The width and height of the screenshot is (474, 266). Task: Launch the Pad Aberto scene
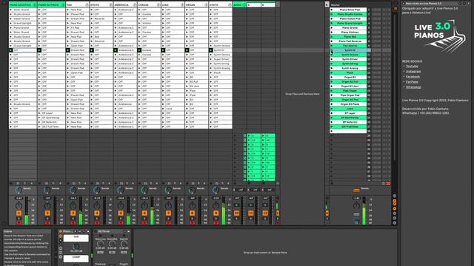pyautogui.click(x=332, y=46)
